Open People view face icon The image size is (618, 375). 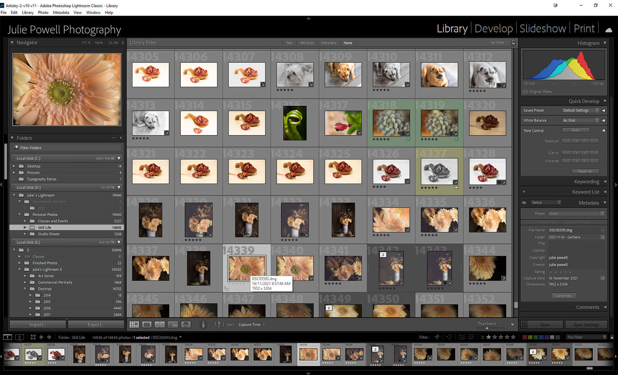[x=186, y=324]
